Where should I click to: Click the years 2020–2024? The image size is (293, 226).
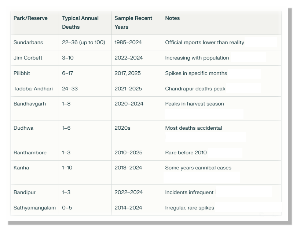129,104
